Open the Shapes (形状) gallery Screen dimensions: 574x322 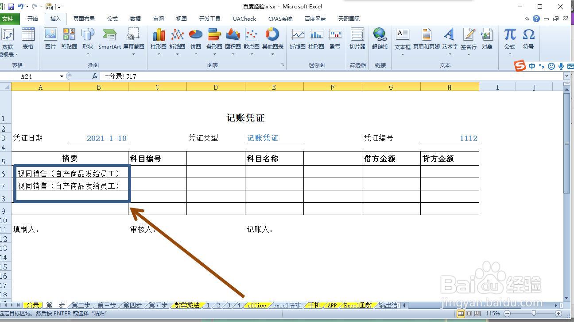point(88,41)
